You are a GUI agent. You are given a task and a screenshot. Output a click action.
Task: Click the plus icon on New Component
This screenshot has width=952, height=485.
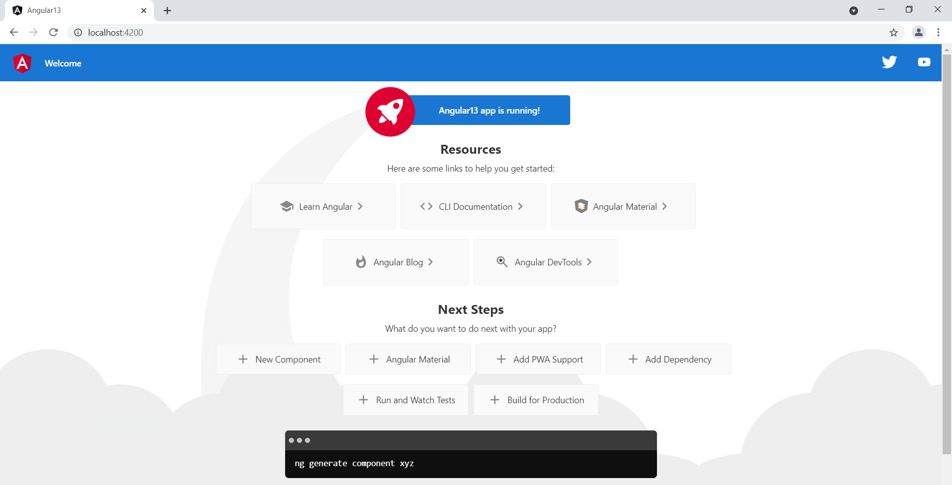243,359
